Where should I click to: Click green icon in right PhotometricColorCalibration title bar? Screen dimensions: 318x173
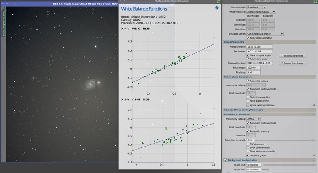point(316,1)
